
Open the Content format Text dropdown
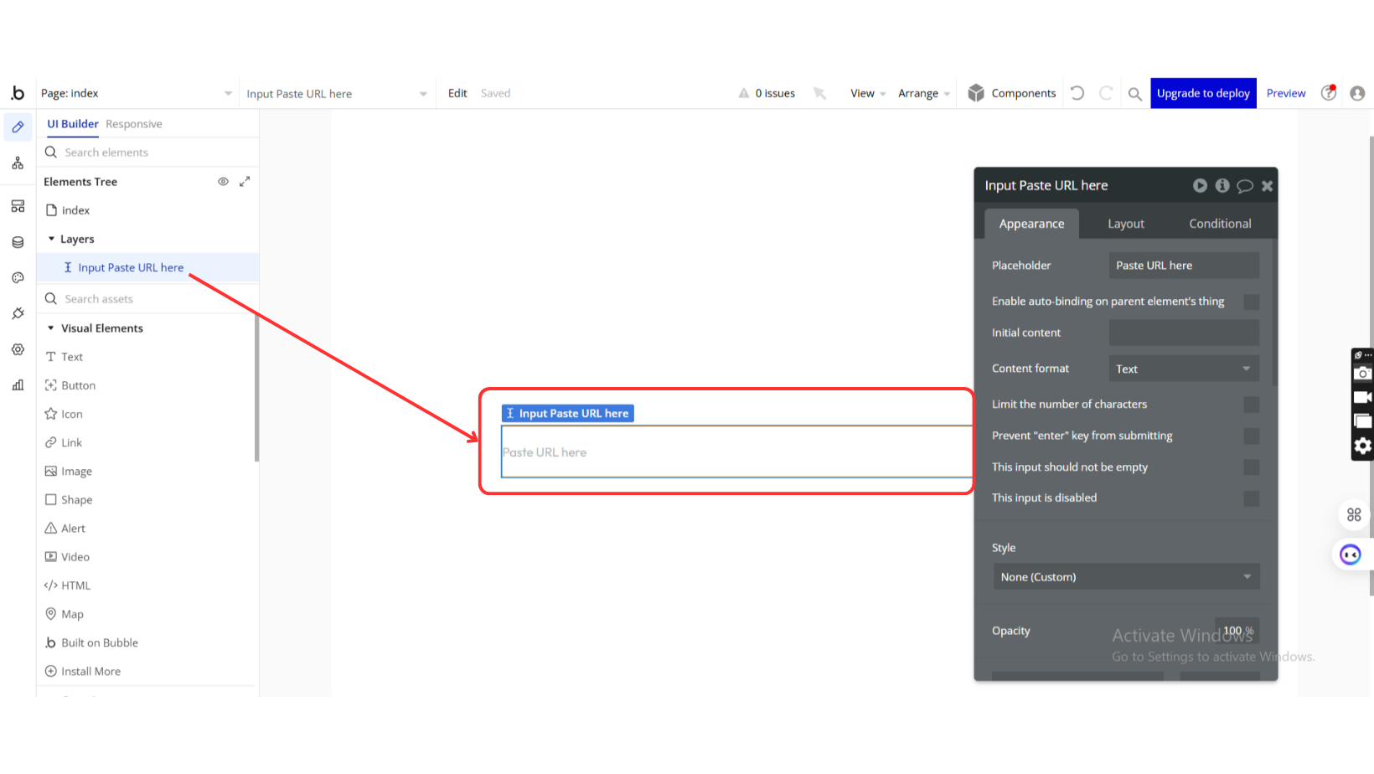click(x=1184, y=369)
